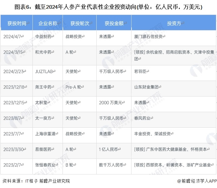217x188 pixels.
Task: Select the company cell 太一良方
Action: pyautogui.click(x=48, y=120)
